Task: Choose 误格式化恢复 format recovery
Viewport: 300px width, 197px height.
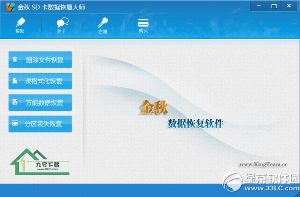Action: 40,81
